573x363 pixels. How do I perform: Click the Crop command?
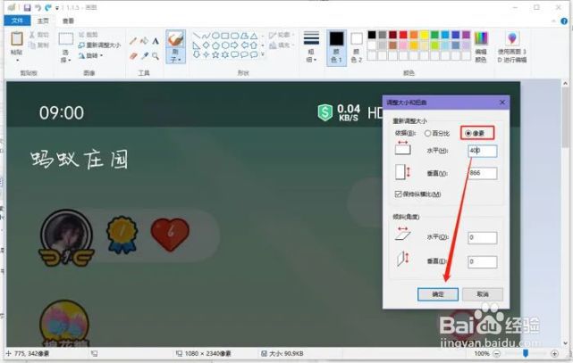click(x=88, y=35)
